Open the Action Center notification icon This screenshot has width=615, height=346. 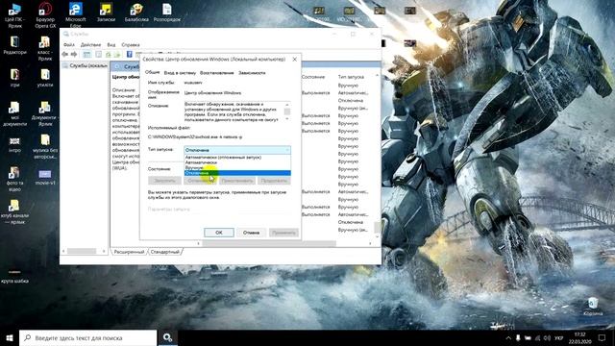[602, 337]
